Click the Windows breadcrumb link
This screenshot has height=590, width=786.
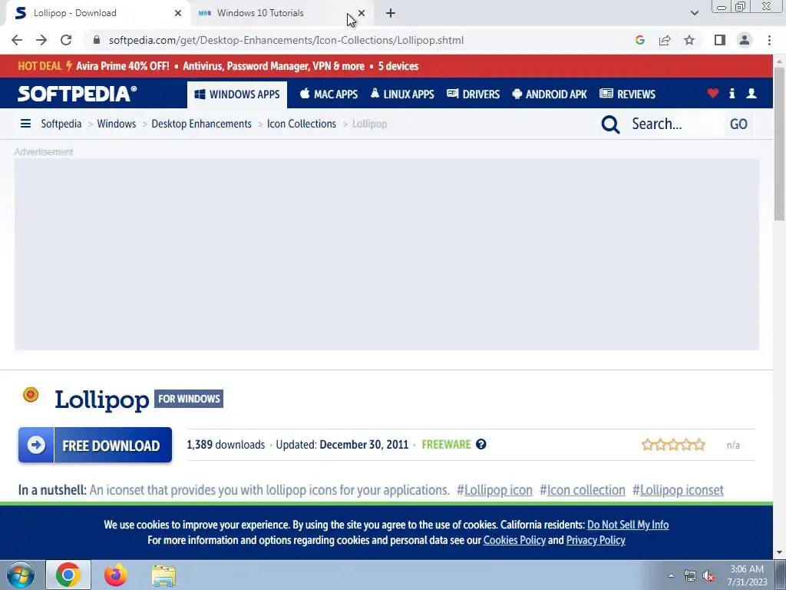click(x=117, y=124)
